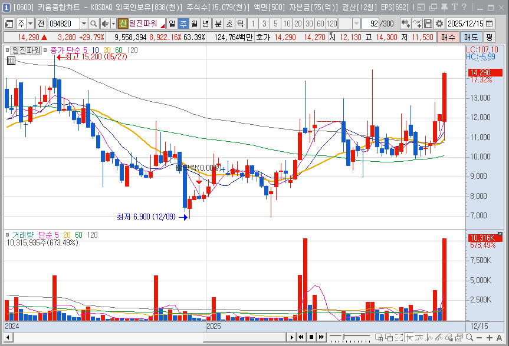Image resolution: width=509 pixels, height=346 pixels.
Task: Click the candlestick compare chart icon
Action: click(405, 24)
